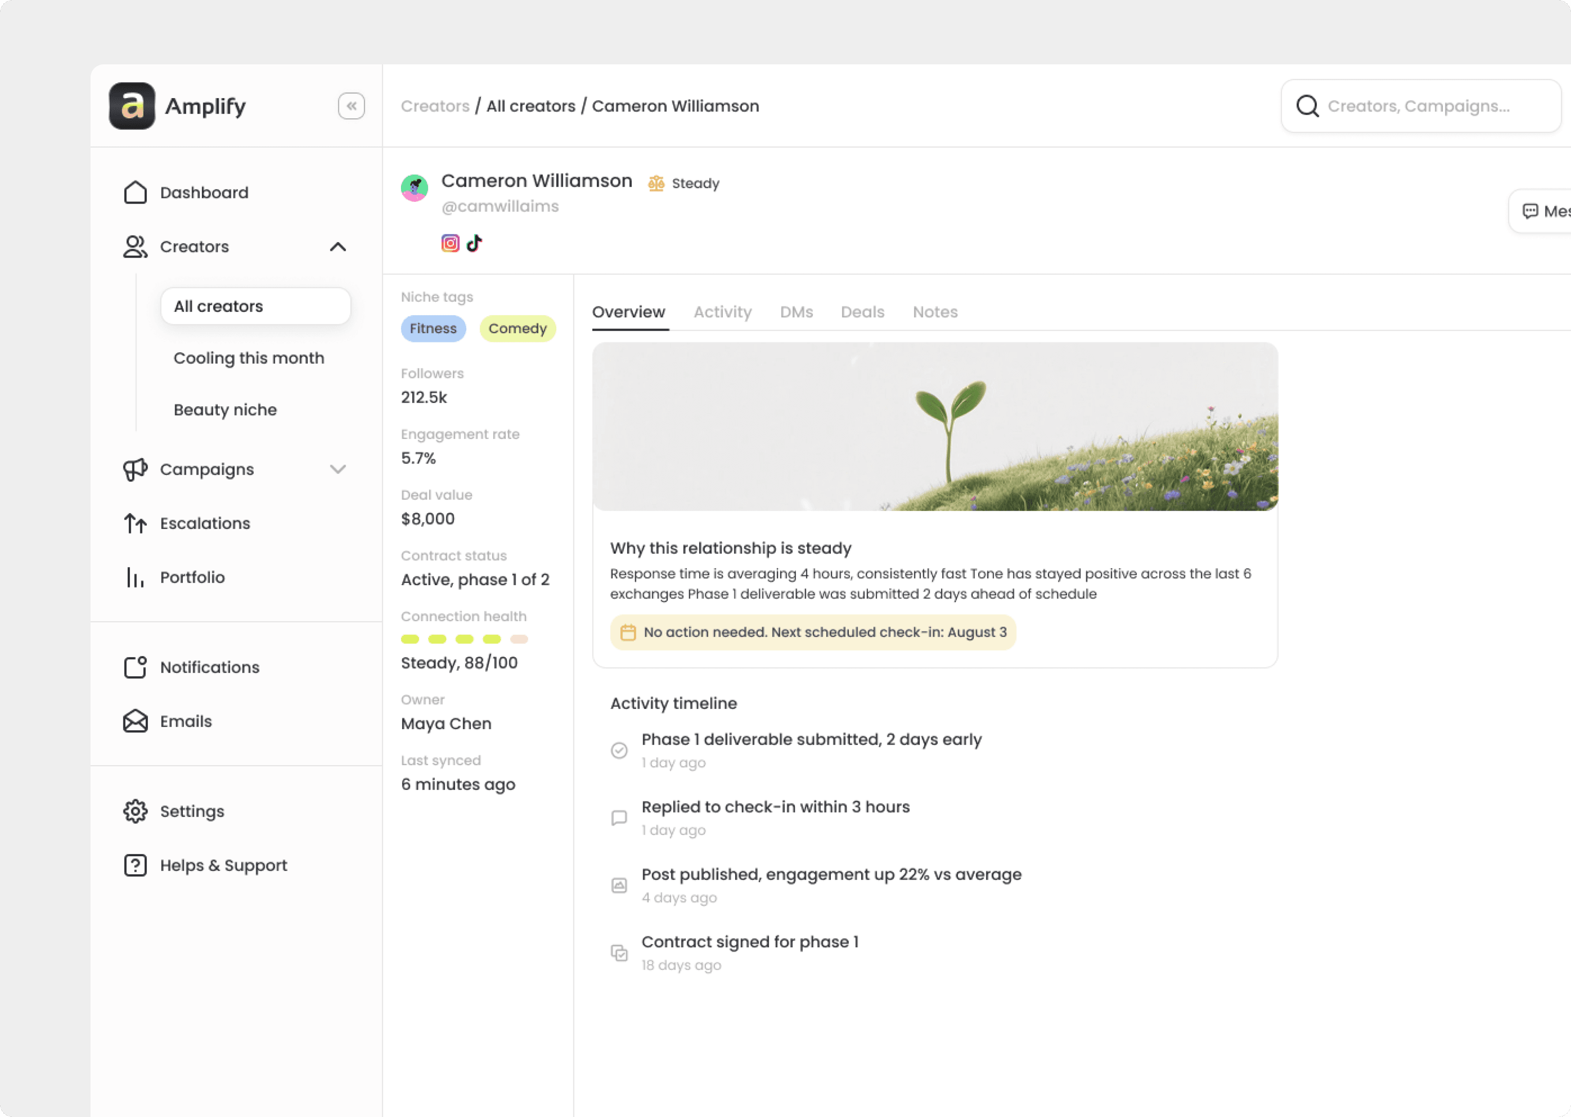
Task: Click Cameron Williamson breadcrumb
Action: point(675,106)
